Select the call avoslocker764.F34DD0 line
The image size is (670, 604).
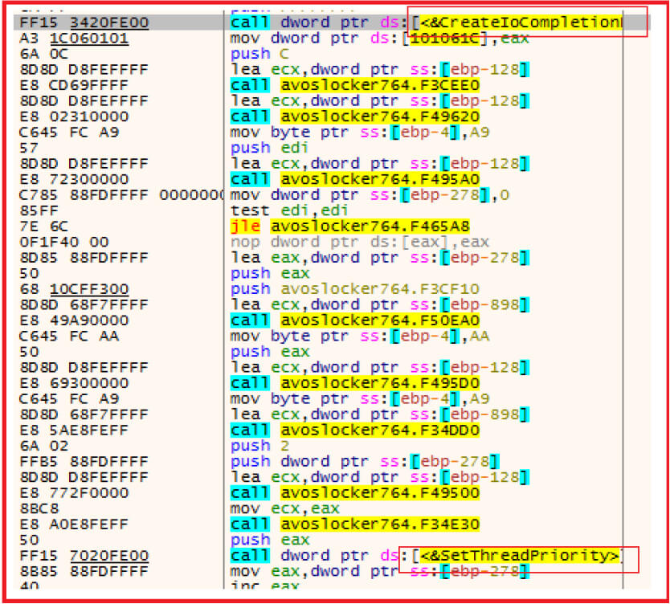tap(355, 431)
